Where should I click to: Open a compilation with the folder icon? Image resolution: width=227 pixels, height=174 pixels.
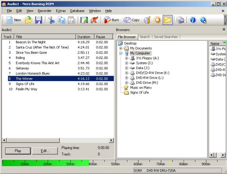[x=29, y=20]
